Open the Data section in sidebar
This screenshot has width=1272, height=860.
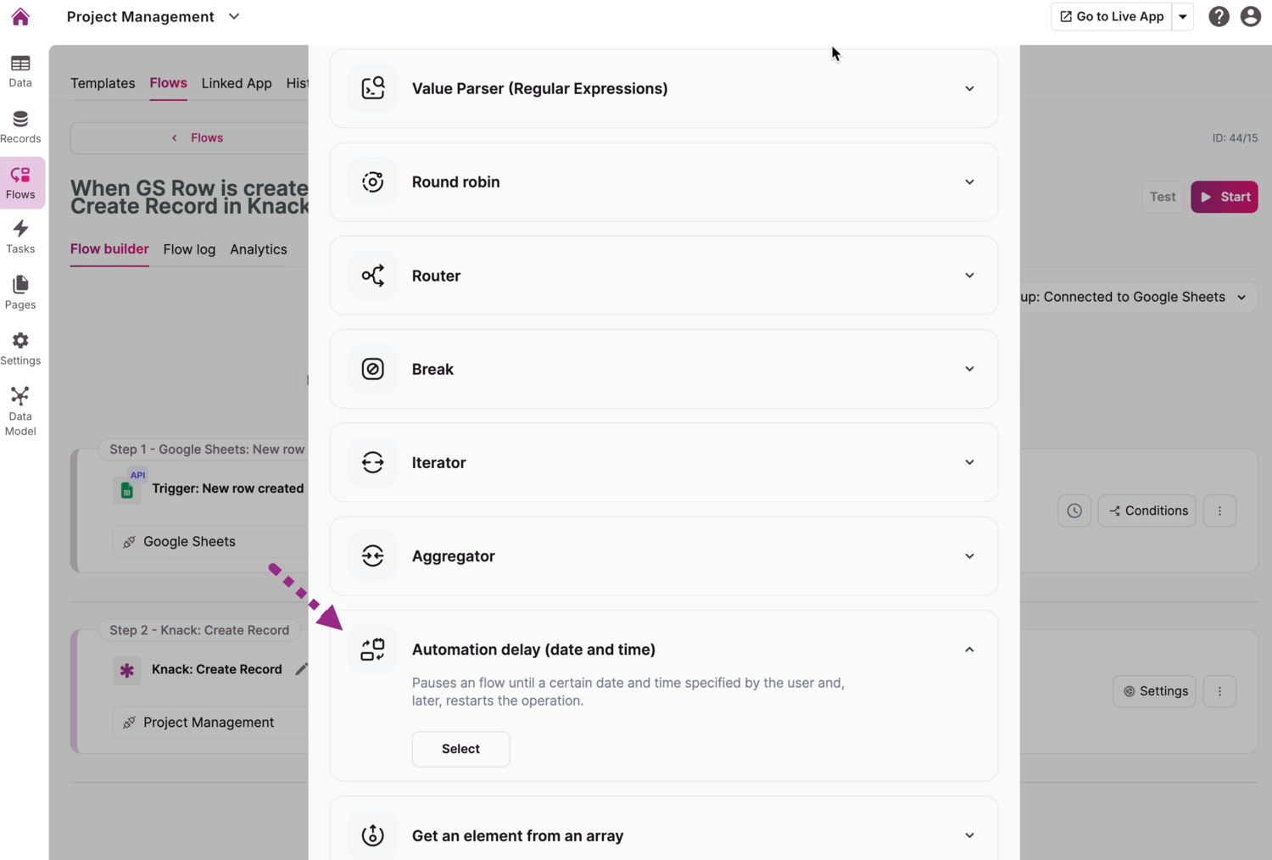point(20,71)
